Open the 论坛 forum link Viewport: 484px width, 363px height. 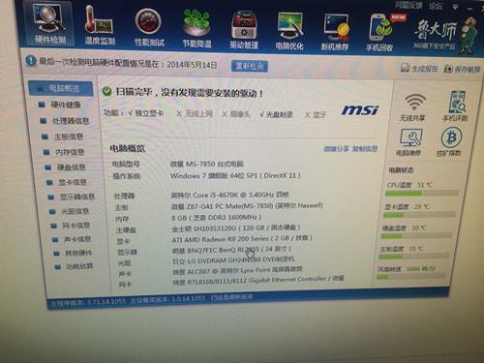[436, 6]
